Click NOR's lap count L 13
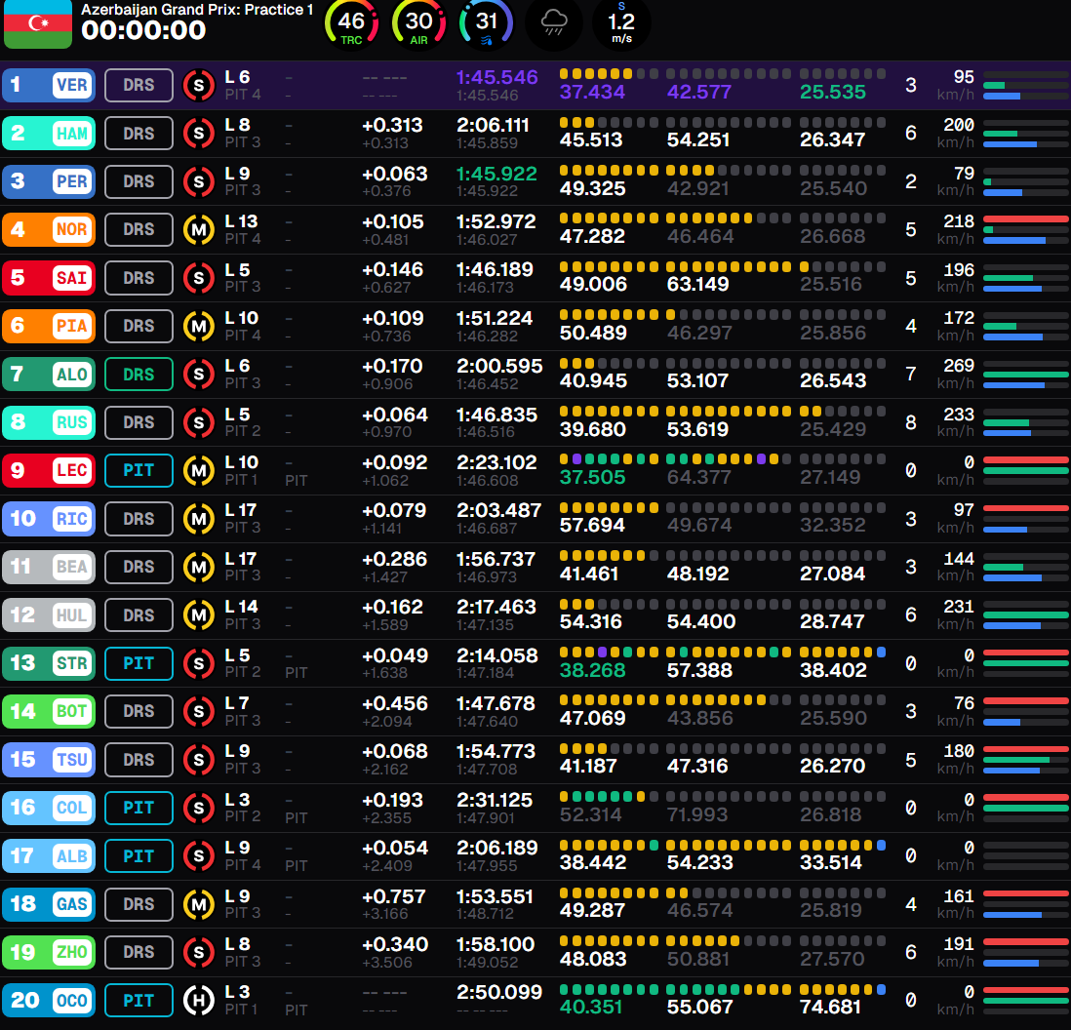Viewport: 1071px width, 1030px height. [x=241, y=222]
